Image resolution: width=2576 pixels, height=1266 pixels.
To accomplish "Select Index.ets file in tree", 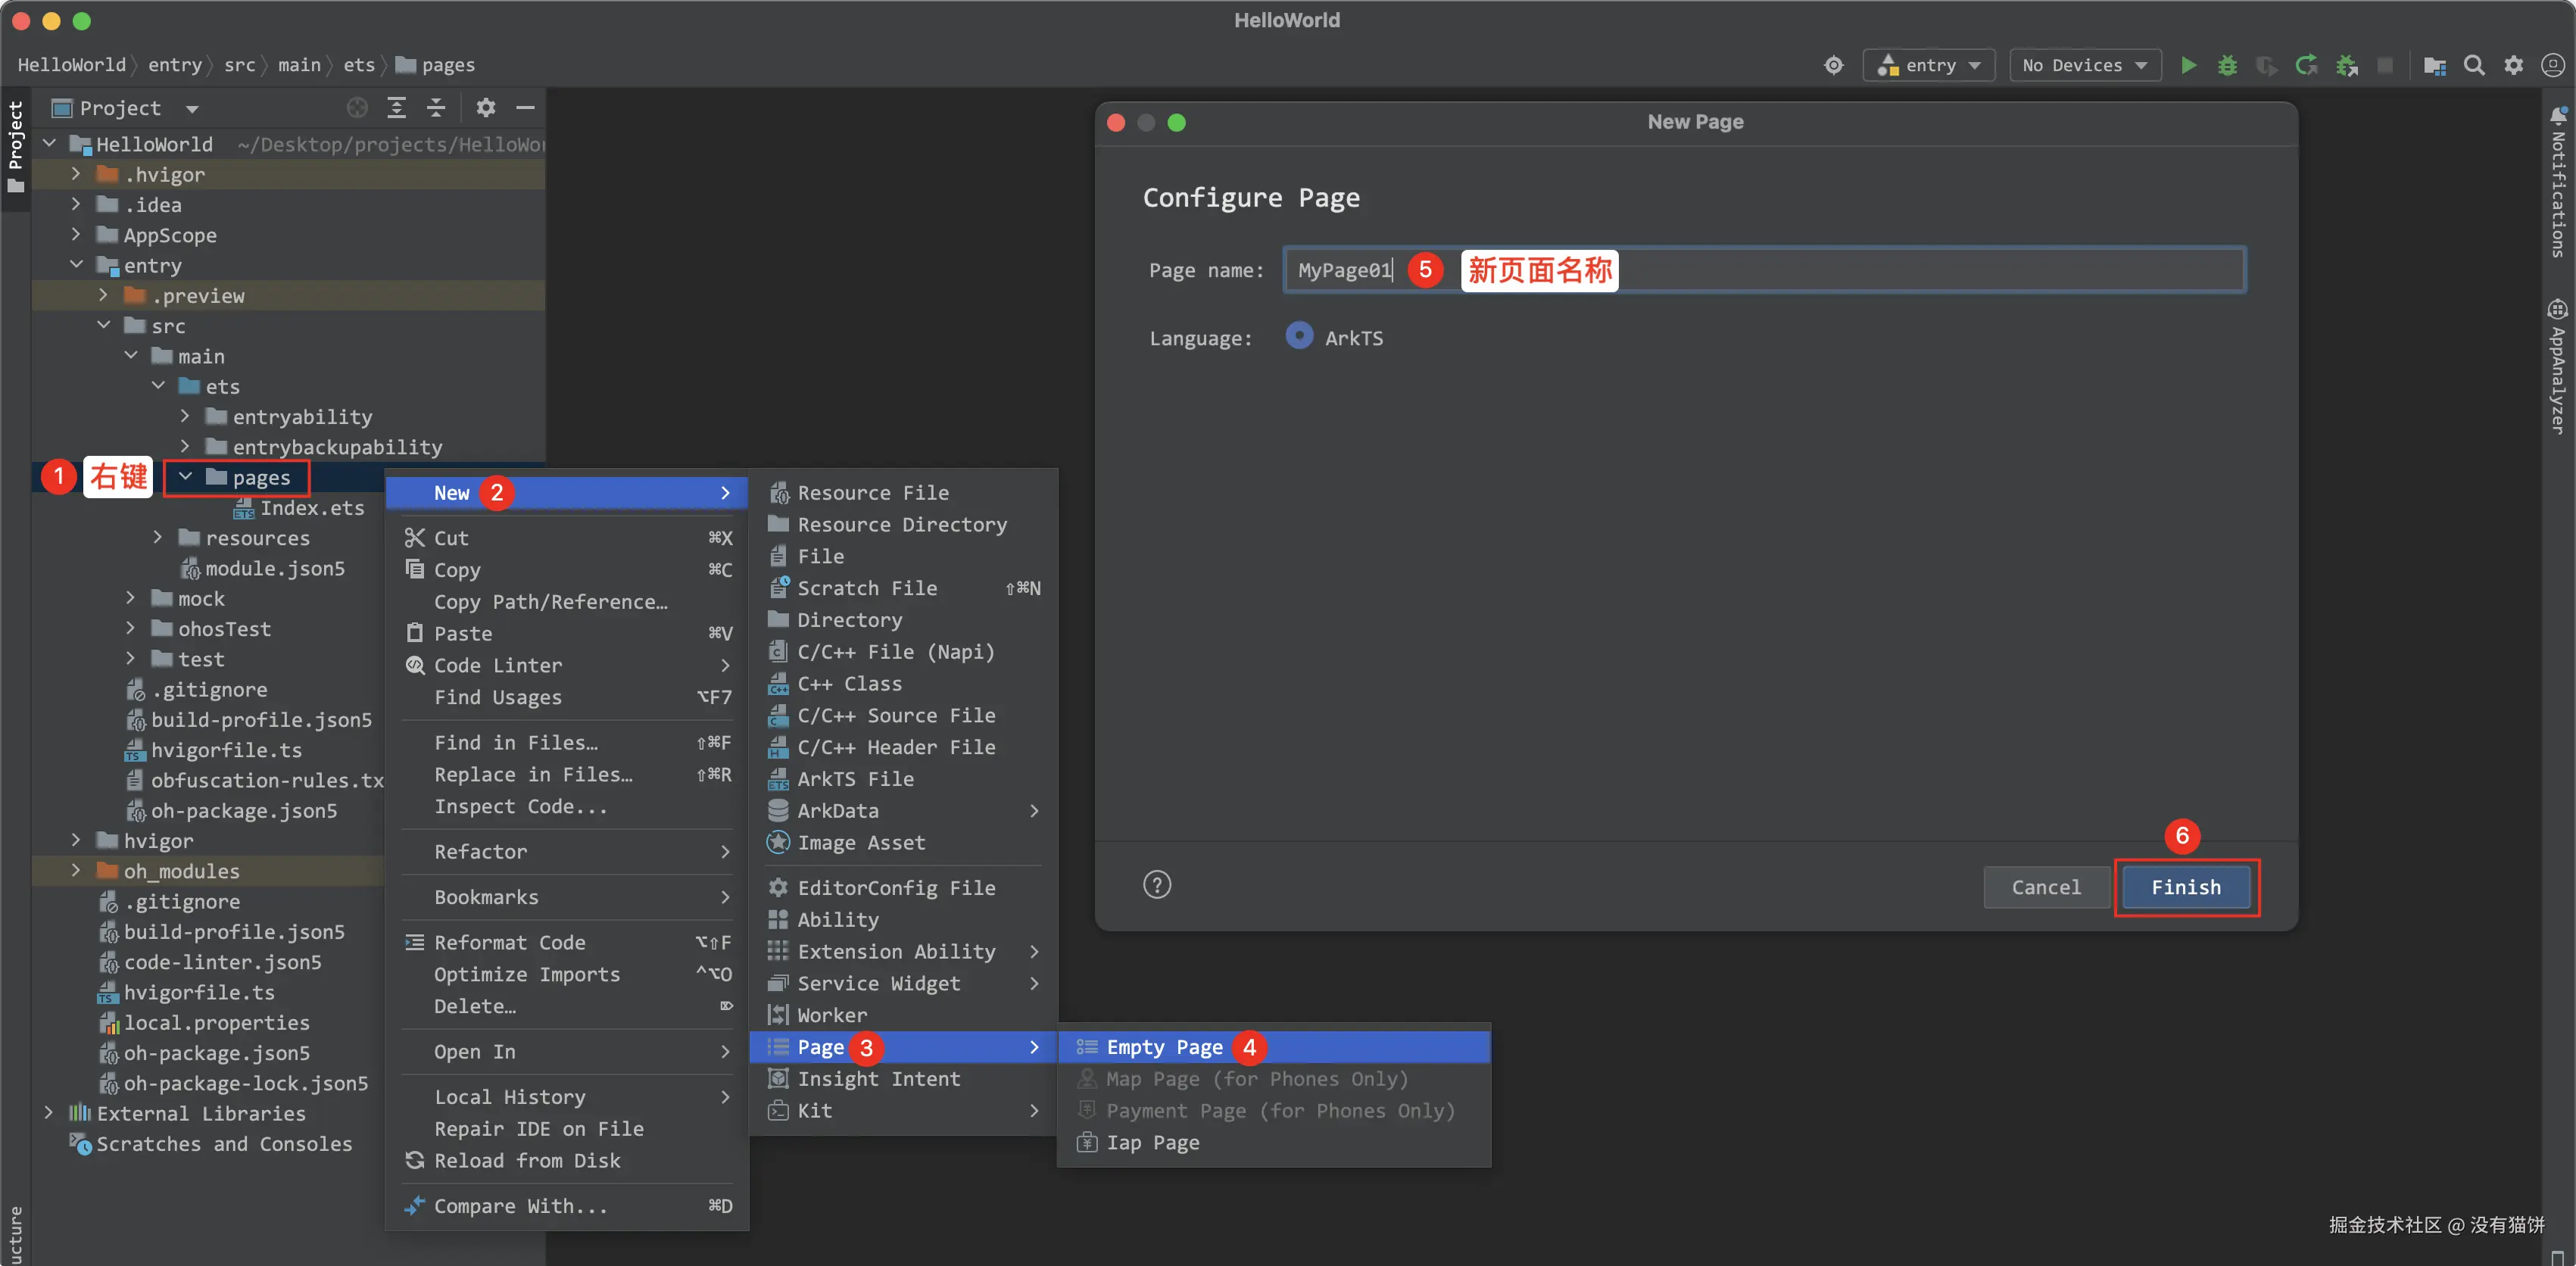I will click(x=312, y=508).
